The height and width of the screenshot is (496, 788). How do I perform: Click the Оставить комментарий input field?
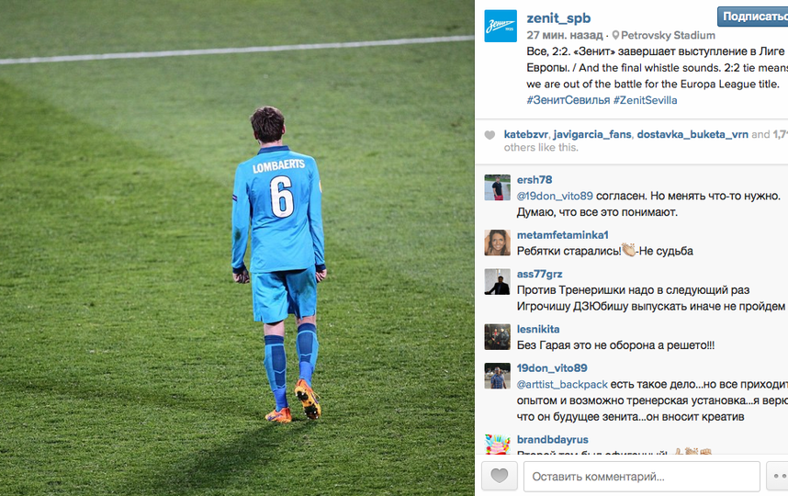click(641, 476)
